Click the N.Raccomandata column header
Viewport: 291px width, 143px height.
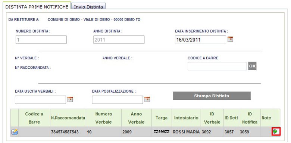[68, 118]
